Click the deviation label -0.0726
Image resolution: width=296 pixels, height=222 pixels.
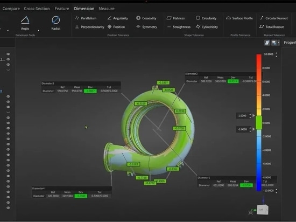pyautogui.click(x=179, y=128)
